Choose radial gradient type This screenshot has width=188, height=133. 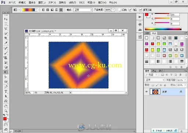48,10
